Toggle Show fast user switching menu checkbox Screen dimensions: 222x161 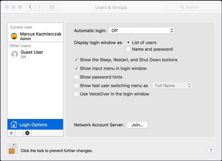click(76, 85)
